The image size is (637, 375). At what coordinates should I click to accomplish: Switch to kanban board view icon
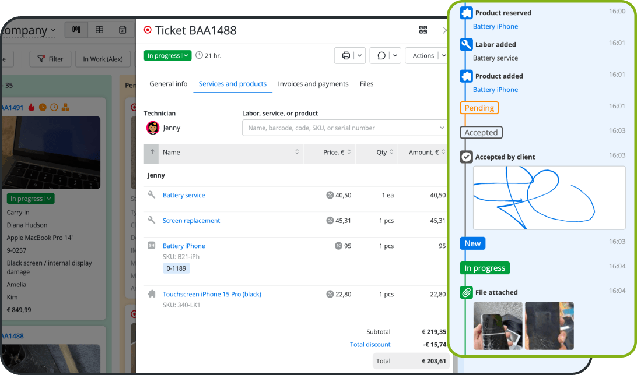(x=76, y=30)
